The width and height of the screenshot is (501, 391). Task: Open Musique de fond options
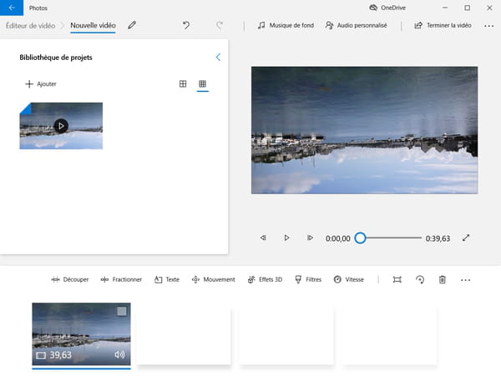coord(286,25)
